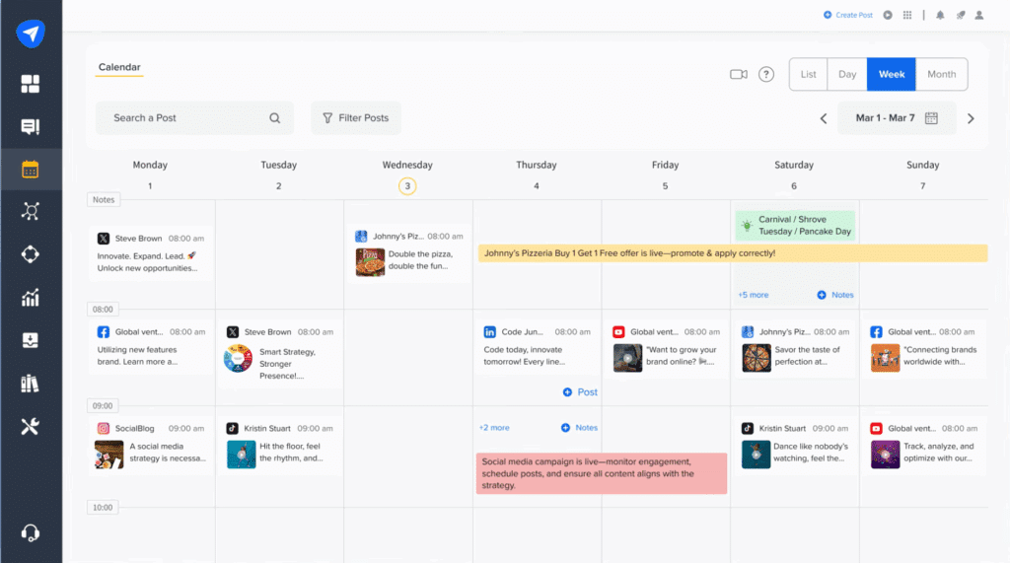Open the analytics bar chart sidebar icon
1010x563 pixels.
click(31, 298)
